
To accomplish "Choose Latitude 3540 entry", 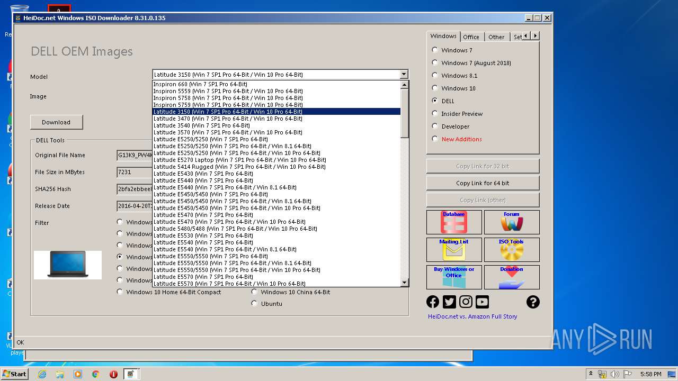I will click(x=276, y=125).
